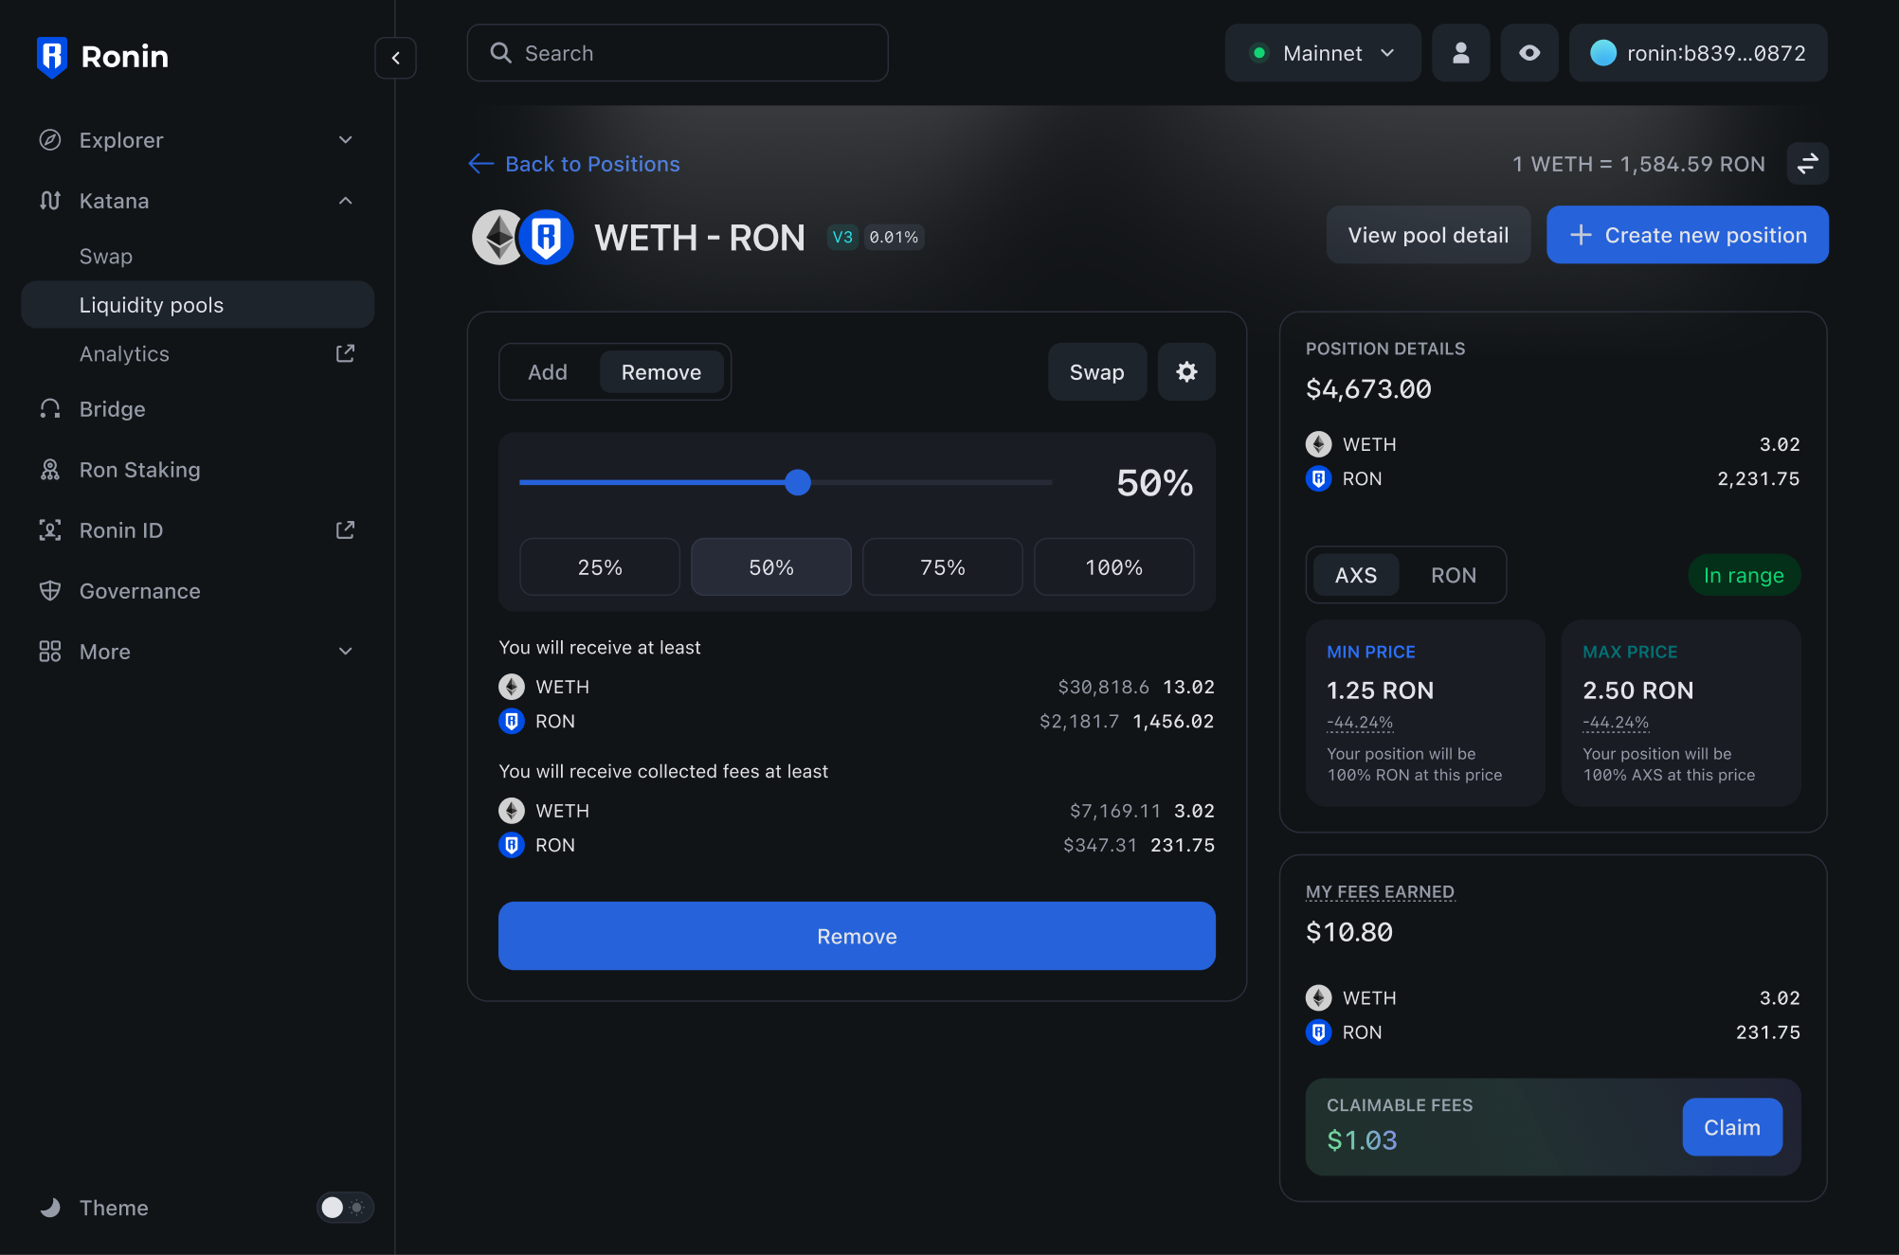
Task: Follow the Back to Positions link
Action: tap(573, 163)
